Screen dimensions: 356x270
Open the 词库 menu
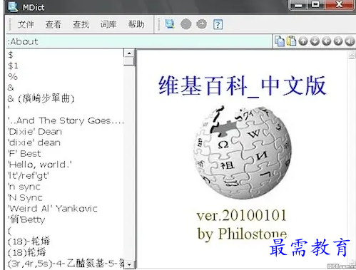point(108,24)
